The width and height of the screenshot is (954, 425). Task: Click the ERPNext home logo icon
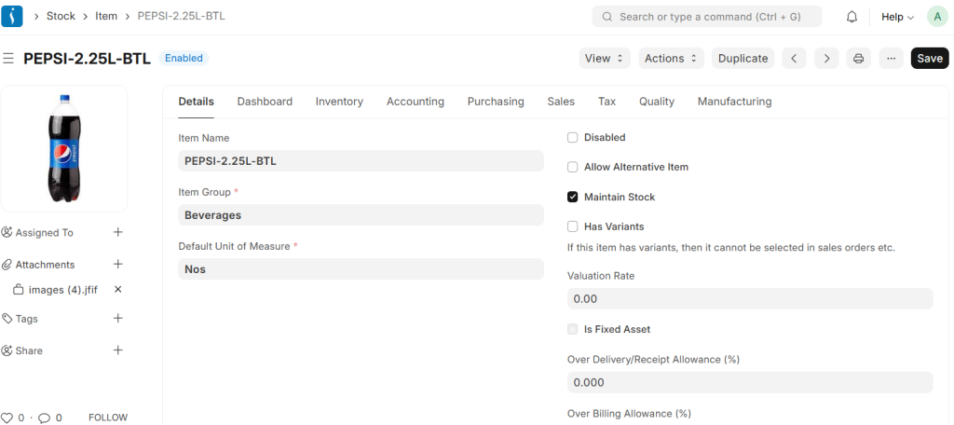click(x=12, y=17)
